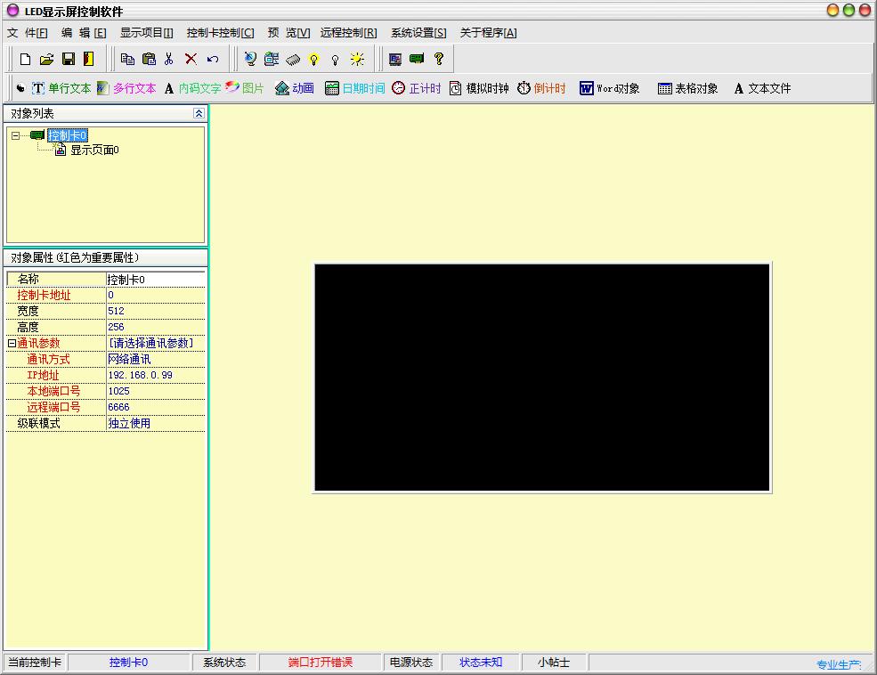
Task: Turn screen on with lit bulb icon
Action: point(313,60)
